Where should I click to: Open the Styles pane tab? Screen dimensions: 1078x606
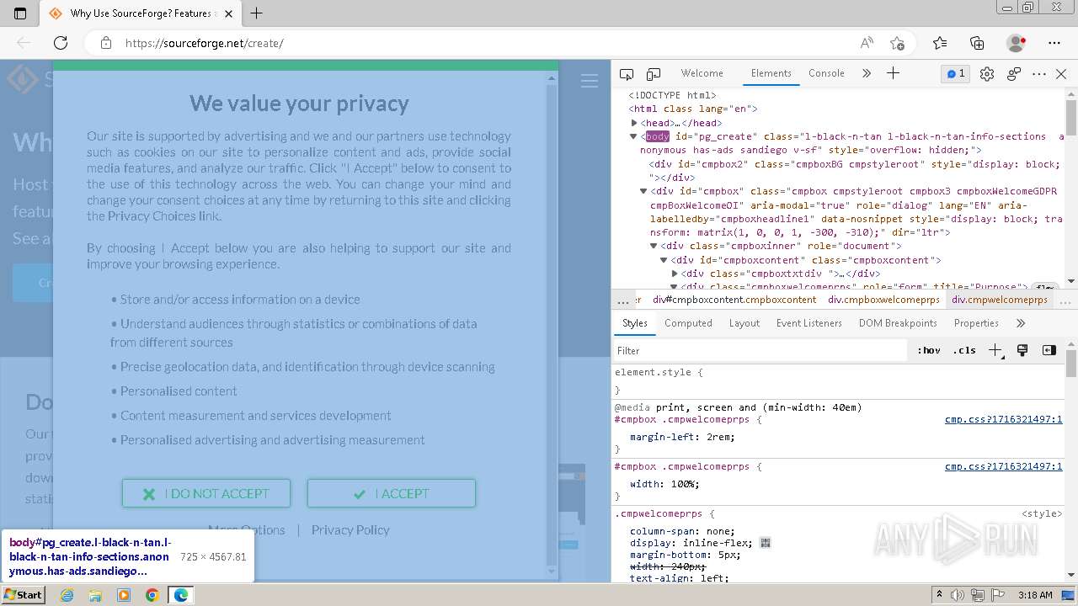click(635, 323)
